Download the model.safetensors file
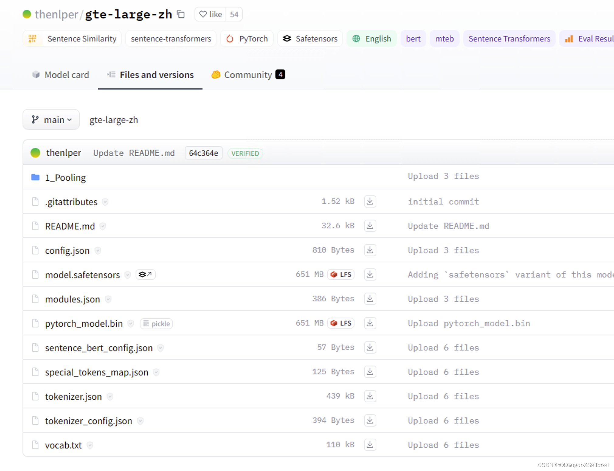This screenshot has height=471, width=614. (x=370, y=274)
